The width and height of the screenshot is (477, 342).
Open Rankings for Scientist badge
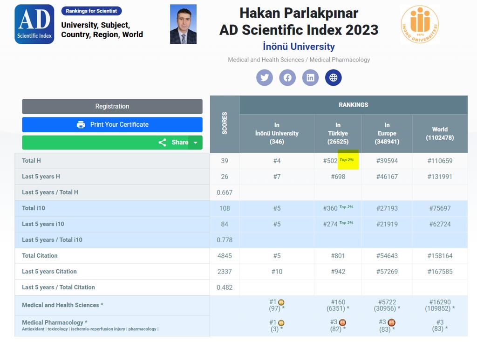pyautogui.click(x=92, y=11)
